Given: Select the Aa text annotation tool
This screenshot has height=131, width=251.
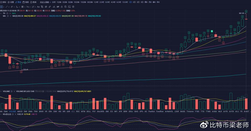Looking at the screenshot, I should (38, 7).
